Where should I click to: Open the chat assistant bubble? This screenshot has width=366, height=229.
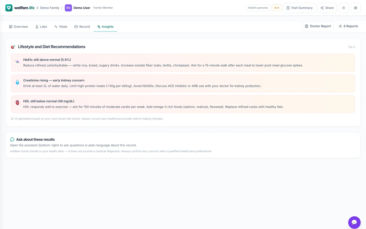click(x=354, y=222)
